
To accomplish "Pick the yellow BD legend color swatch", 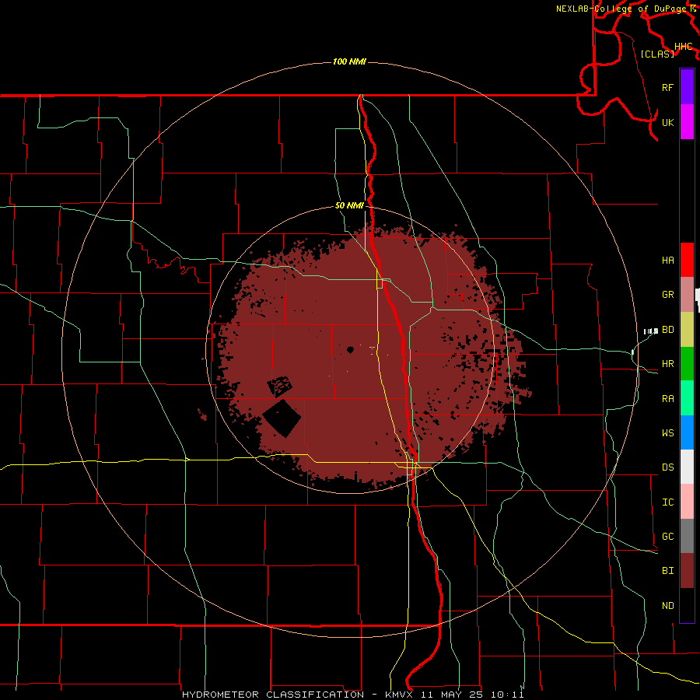I will click(687, 329).
